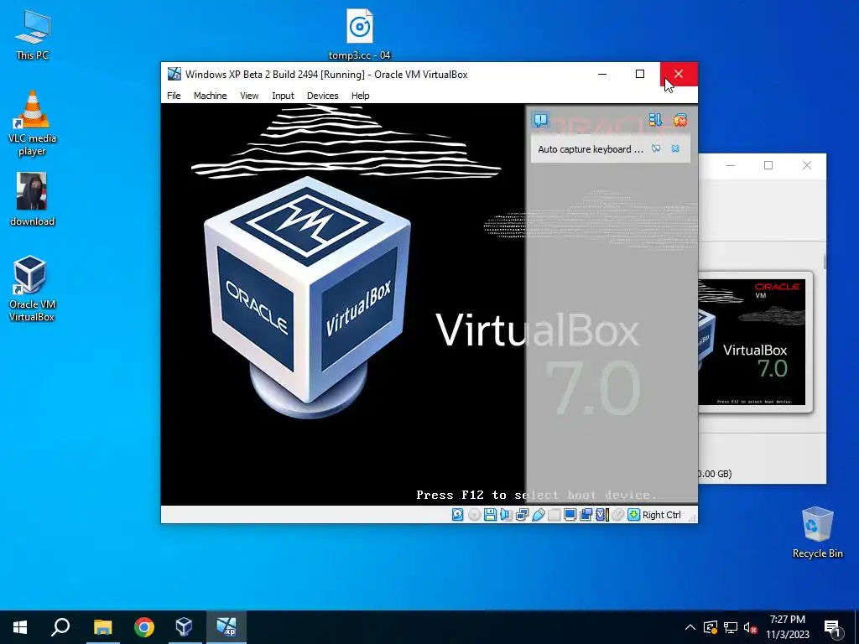Open the taskbar clock showing 7:27 PM
859x644 pixels.
coord(787,627)
